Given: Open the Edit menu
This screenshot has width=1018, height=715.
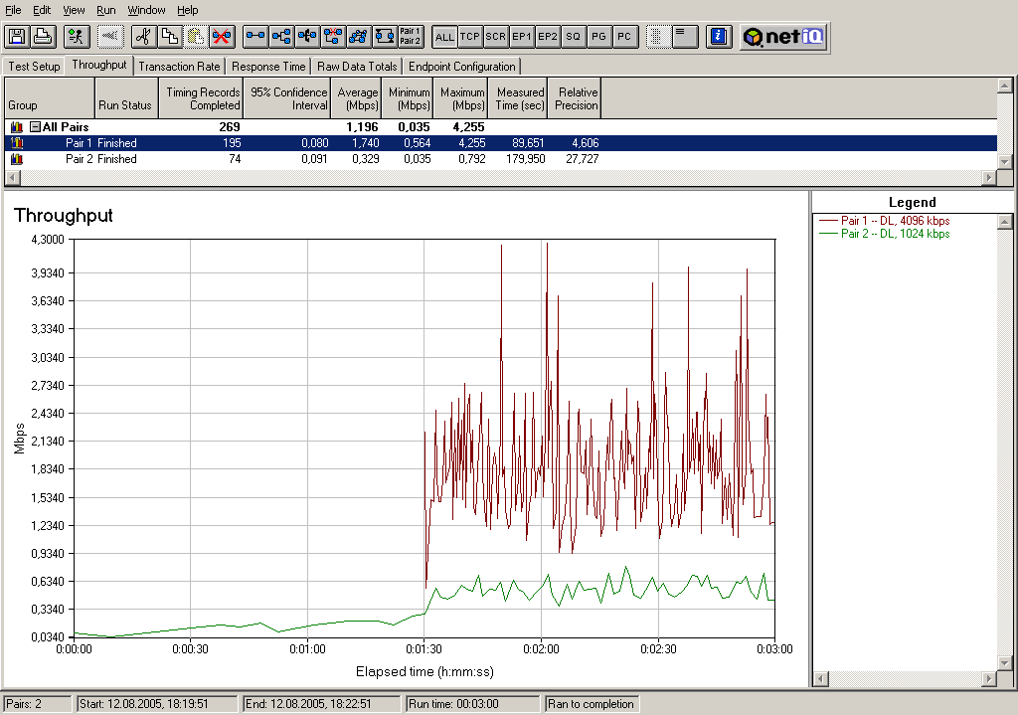Looking at the screenshot, I should (x=42, y=10).
